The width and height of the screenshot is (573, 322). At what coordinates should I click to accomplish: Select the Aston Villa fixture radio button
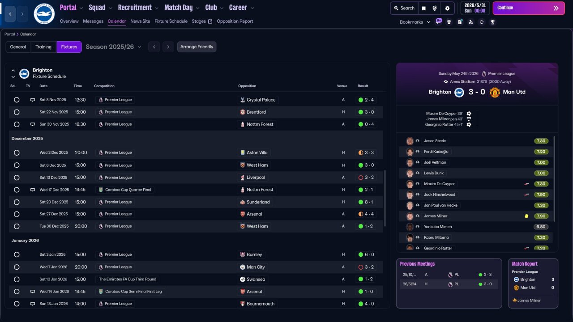[x=17, y=153]
